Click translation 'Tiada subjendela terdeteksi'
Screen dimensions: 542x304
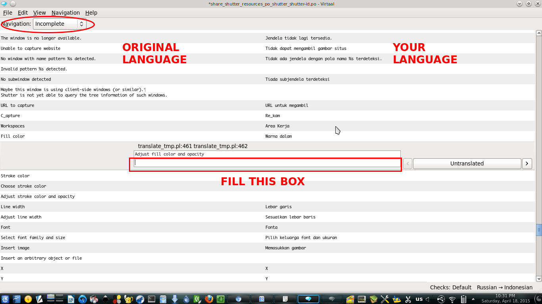click(297, 79)
